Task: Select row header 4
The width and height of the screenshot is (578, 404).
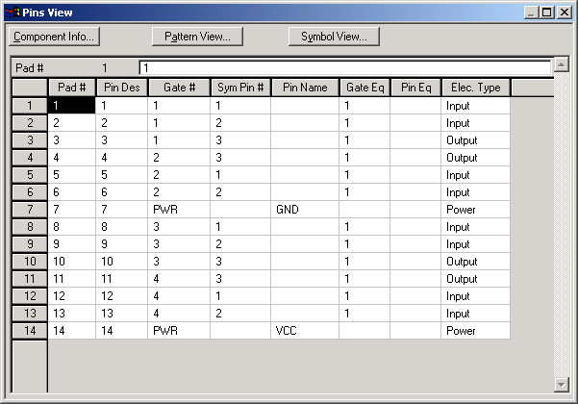Action: tap(30, 158)
